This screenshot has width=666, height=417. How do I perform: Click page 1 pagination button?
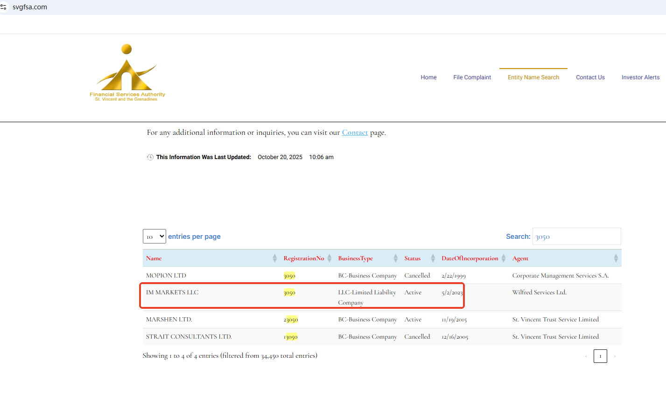click(600, 356)
